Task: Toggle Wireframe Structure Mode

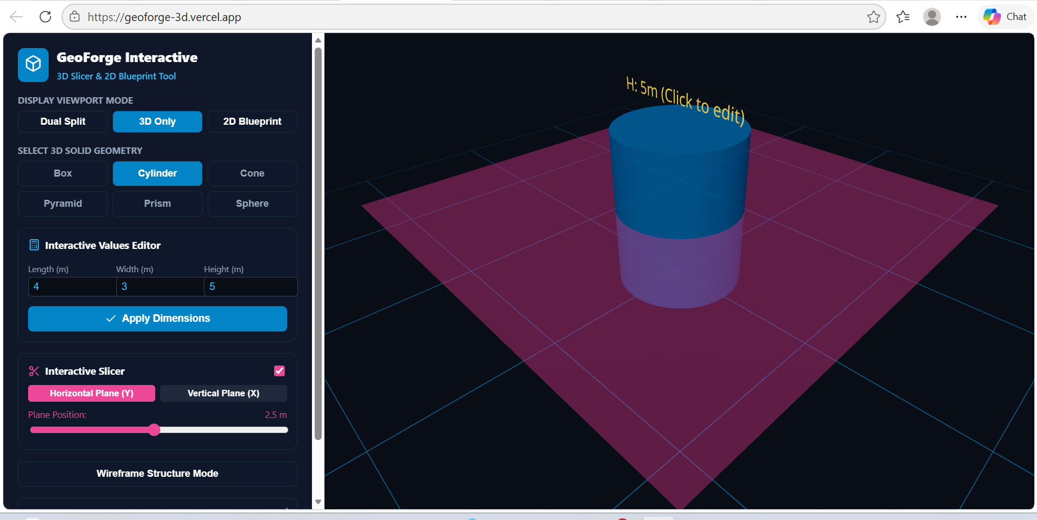Action: [x=157, y=474]
